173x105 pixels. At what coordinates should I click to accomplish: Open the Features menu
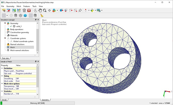click(x=27, y=6)
